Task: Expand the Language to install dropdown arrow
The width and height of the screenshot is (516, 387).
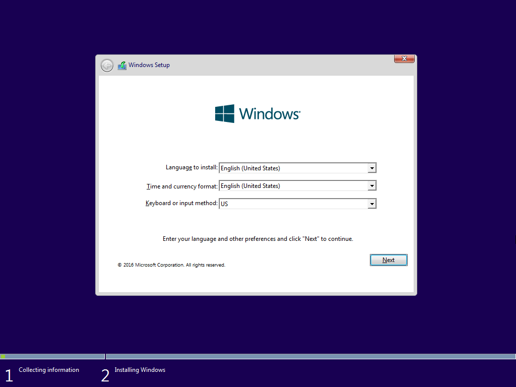Action: (x=372, y=168)
